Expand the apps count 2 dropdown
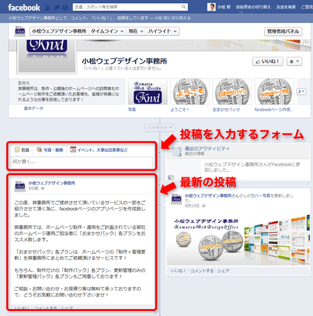 (x=301, y=91)
